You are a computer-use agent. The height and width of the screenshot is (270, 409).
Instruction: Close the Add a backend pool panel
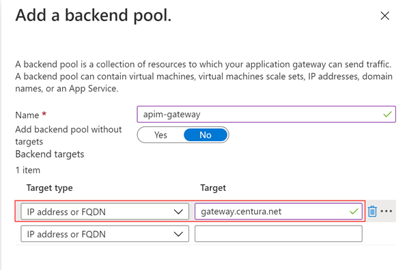tap(384, 16)
